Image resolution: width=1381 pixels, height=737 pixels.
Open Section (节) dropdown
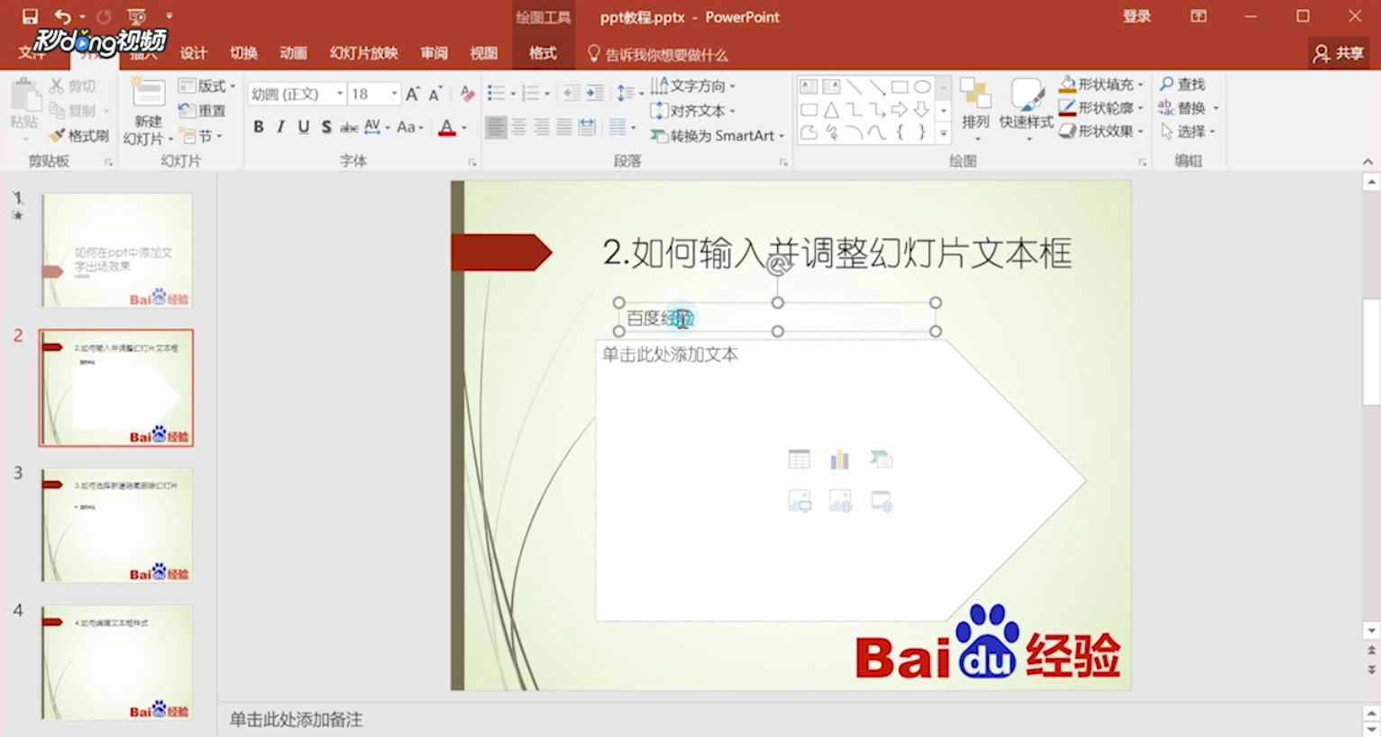pos(201,136)
